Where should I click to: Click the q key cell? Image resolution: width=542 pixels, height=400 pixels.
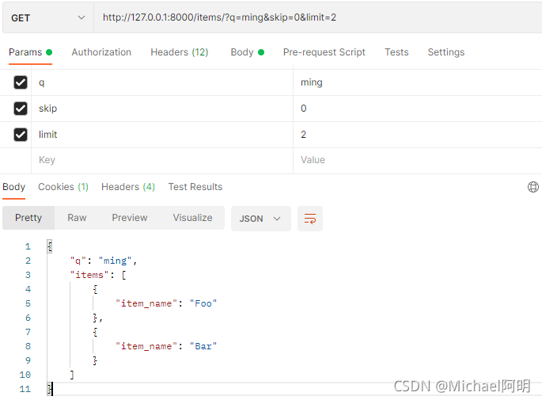point(162,82)
